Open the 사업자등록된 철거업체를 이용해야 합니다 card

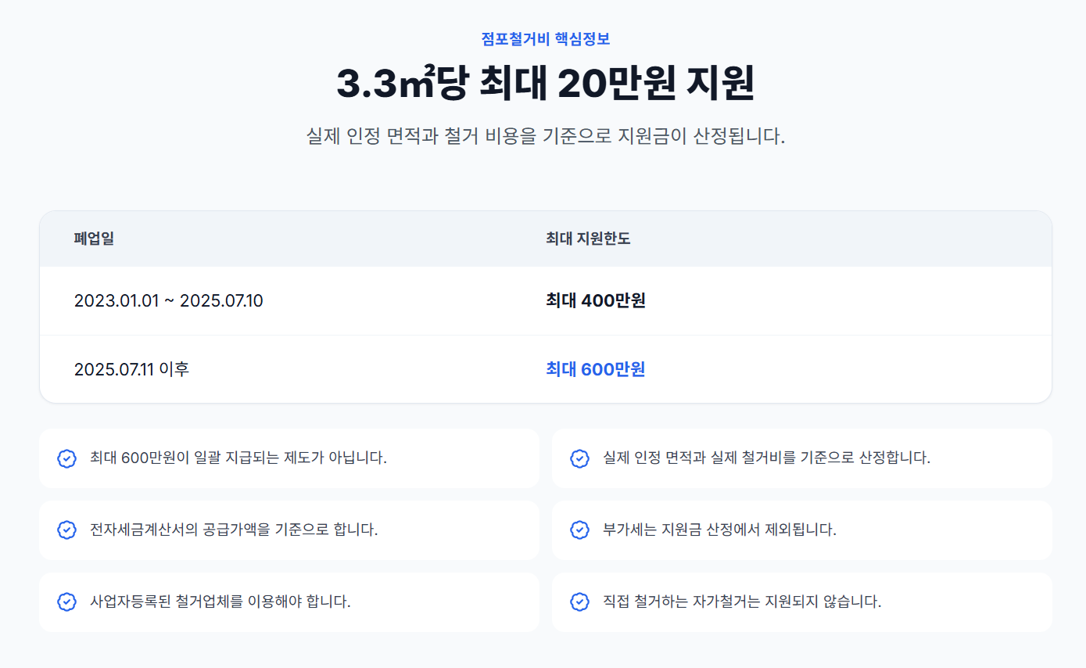click(x=289, y=602)
